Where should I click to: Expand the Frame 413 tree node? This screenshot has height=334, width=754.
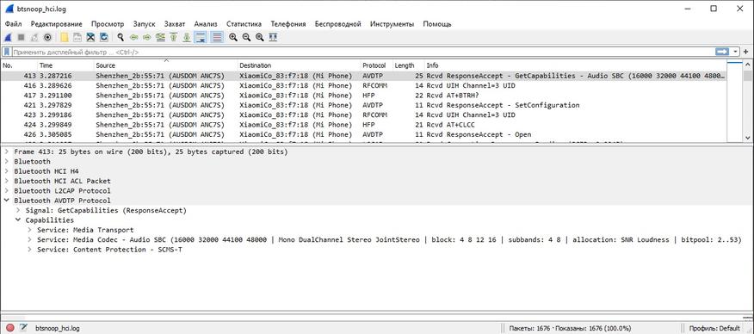click(x=6, y=152)
